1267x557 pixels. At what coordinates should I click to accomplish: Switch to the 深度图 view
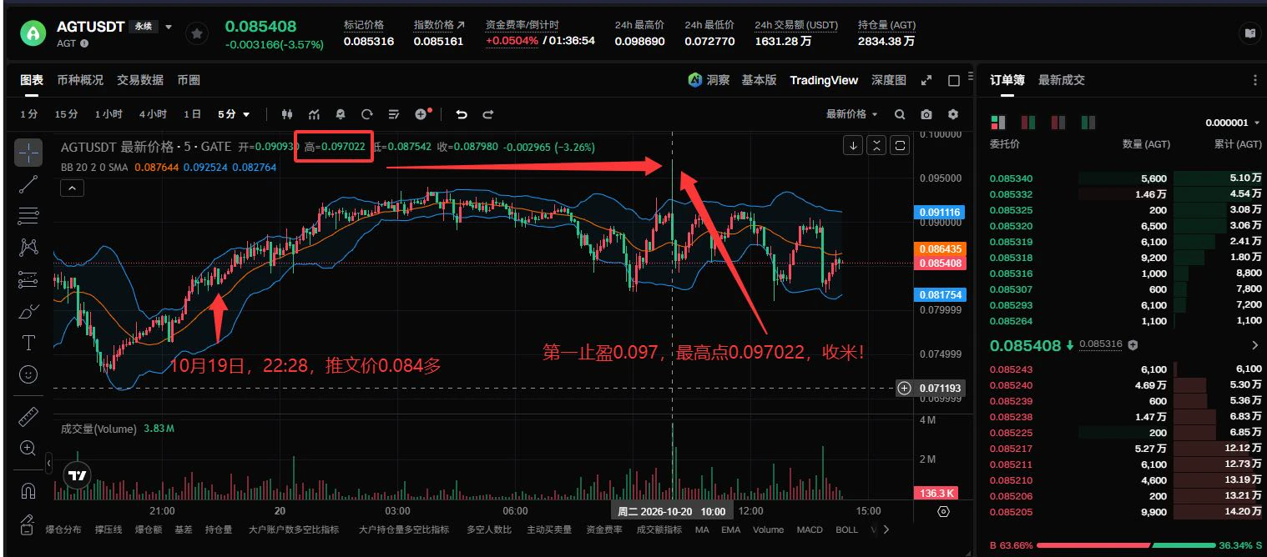tap(889, 80)
